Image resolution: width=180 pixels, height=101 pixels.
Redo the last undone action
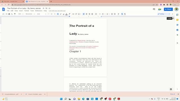coord(6,14)
